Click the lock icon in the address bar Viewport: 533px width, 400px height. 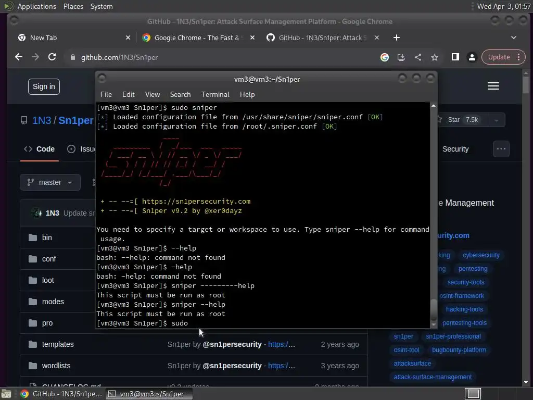(72, 57)
